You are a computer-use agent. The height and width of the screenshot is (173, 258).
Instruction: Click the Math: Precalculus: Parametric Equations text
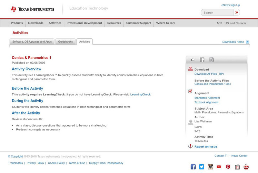[219, 112]
